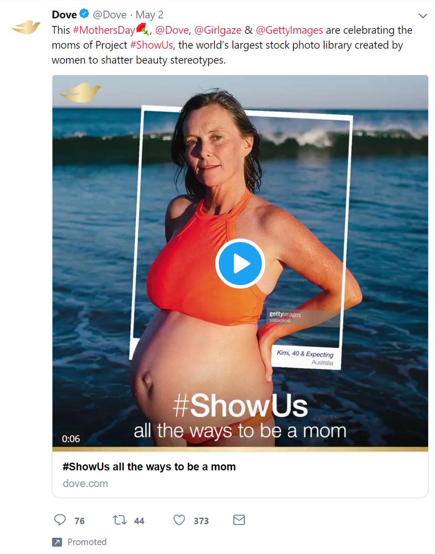The height and width of the screenshot is (554, 435).
Task: Open the tweet options chevron menu
Action: pyautogui.click(x=423, y=16)
